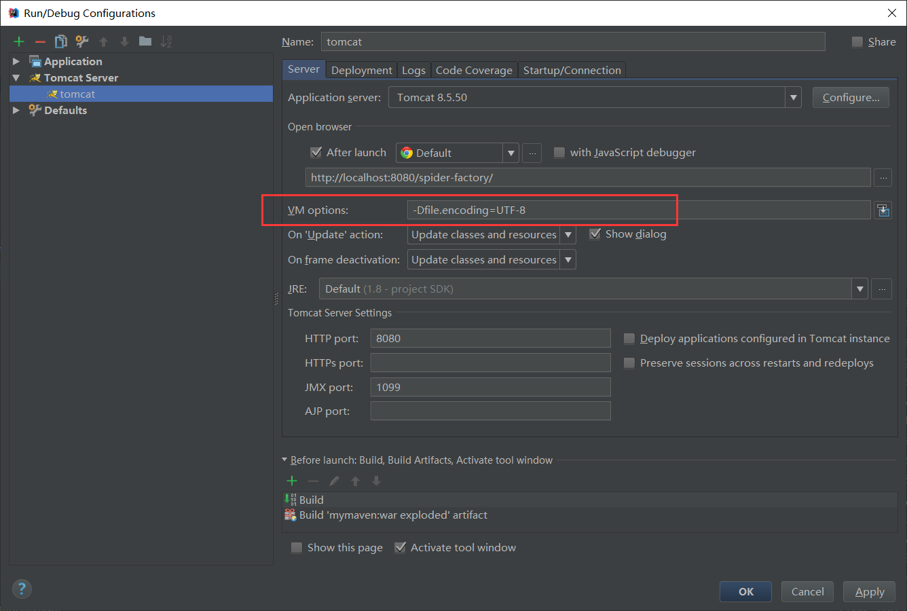Image resolution: width=907 pixels, height=611 pixels.
Task: Copy the selected configuration
Action: pos(61,41)
